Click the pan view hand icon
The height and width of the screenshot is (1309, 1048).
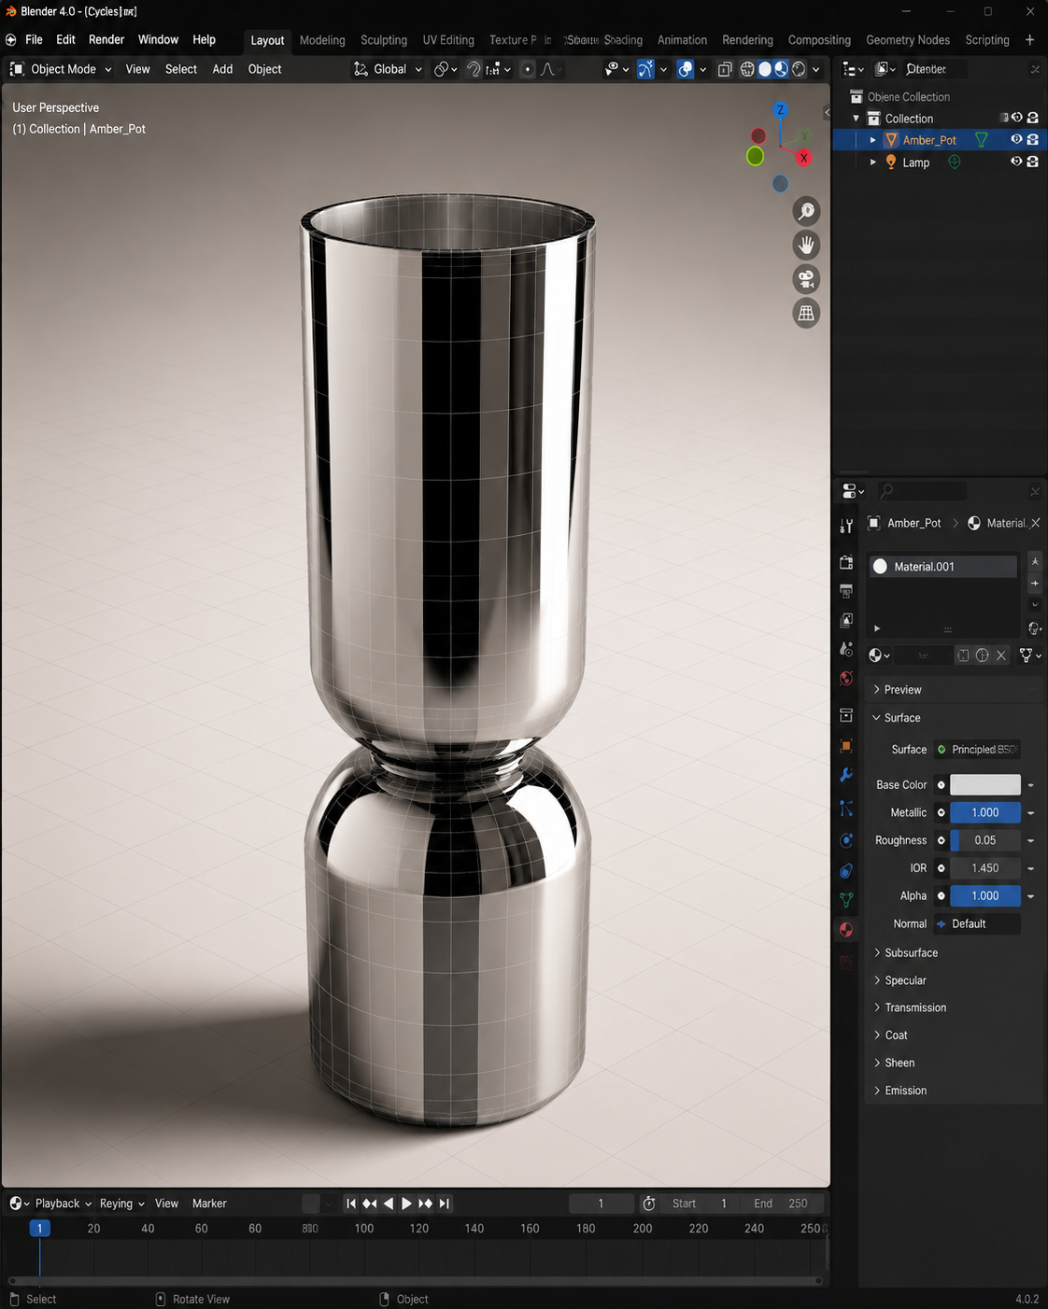[806, 245]
